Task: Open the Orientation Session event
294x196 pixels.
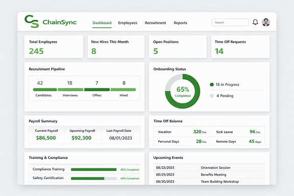Action: click(x=215, y=168)
